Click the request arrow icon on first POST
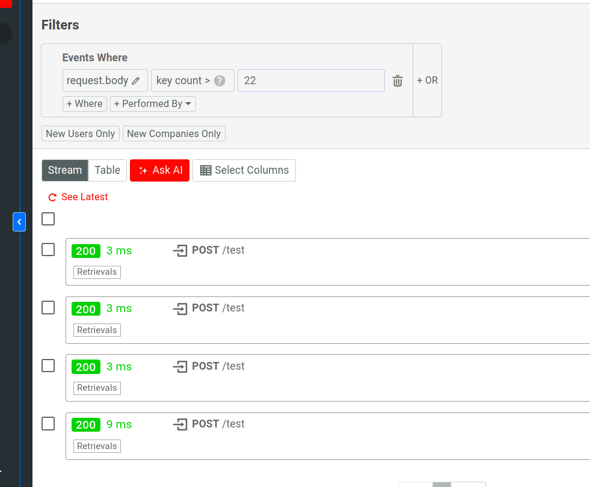The width and height of the screenshot is (590, 487). (180, 250)
